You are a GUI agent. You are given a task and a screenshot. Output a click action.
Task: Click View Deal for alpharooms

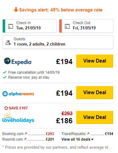(x=95, y=93)
